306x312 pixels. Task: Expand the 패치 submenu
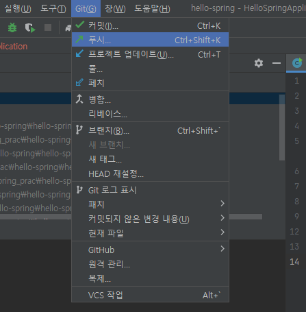click(x=150, y=204)
